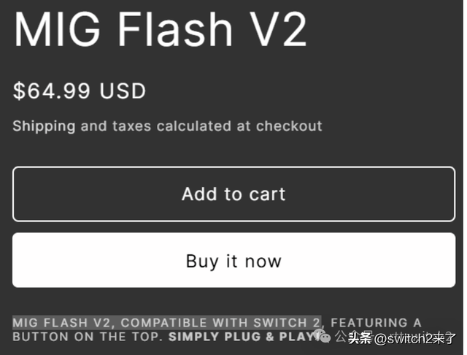Add the MIG Flash V2 to cart
Viewport: 467px width, 355px height.
233,194
